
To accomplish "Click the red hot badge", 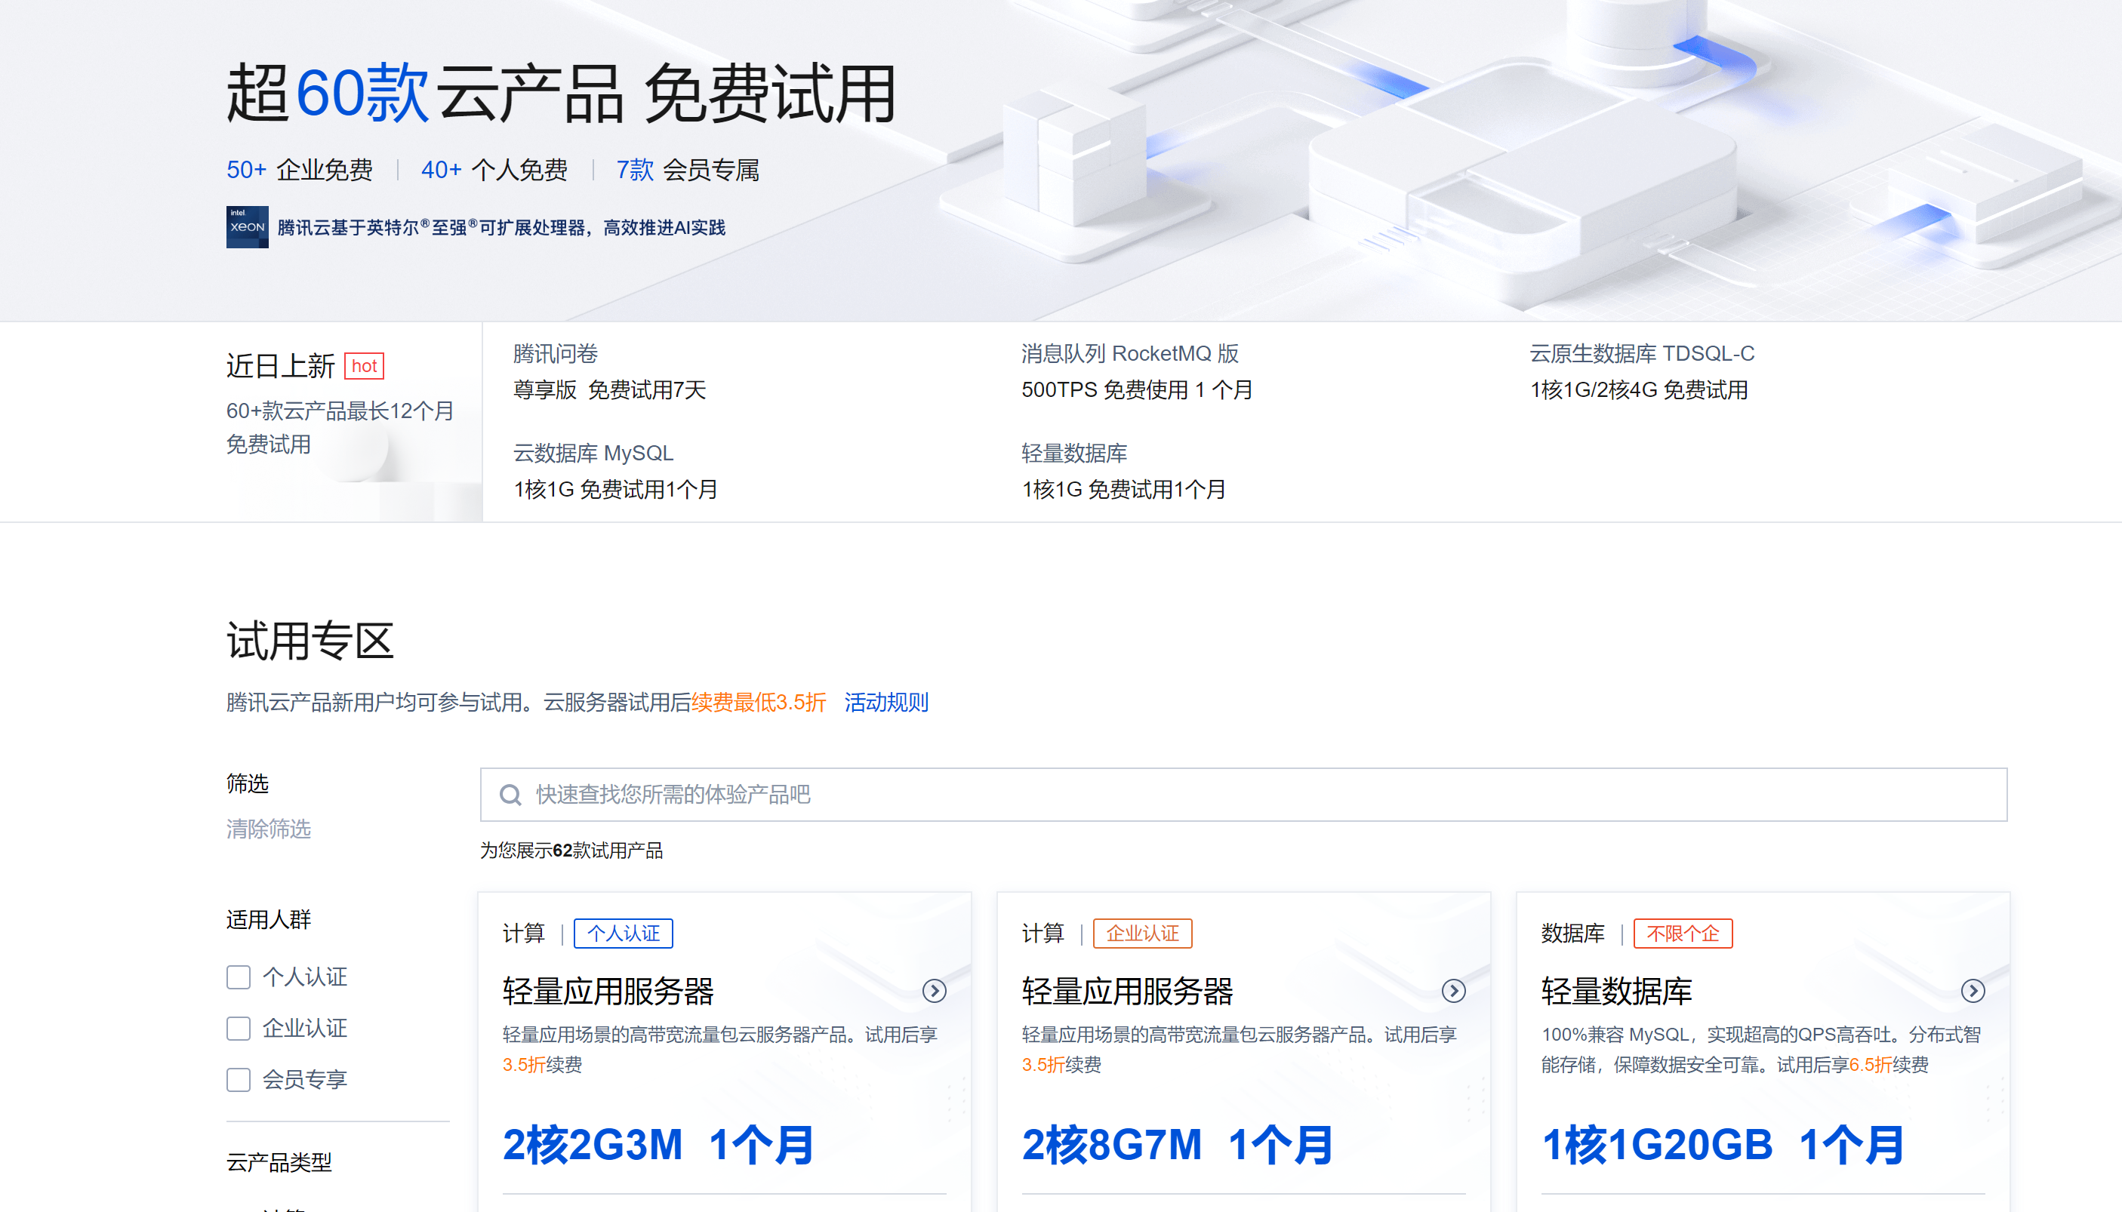I will pyautogui.click(x=364, y=366).
